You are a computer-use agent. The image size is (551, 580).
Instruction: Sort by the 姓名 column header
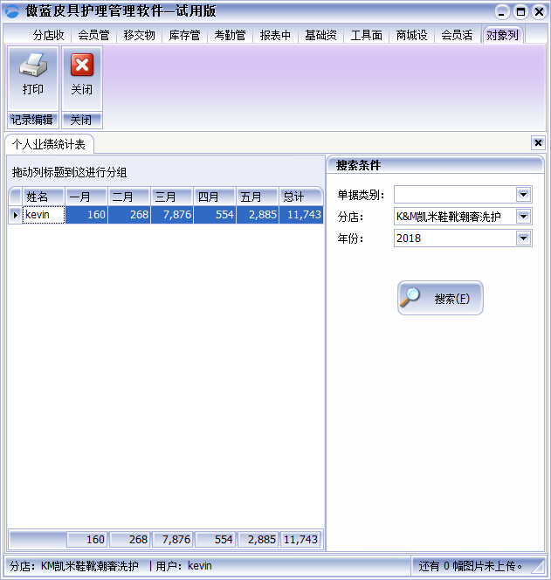pyautogui.click(x=44, y=197)
